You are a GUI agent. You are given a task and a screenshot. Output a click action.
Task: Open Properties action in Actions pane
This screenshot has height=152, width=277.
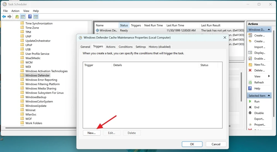(260, 125)
